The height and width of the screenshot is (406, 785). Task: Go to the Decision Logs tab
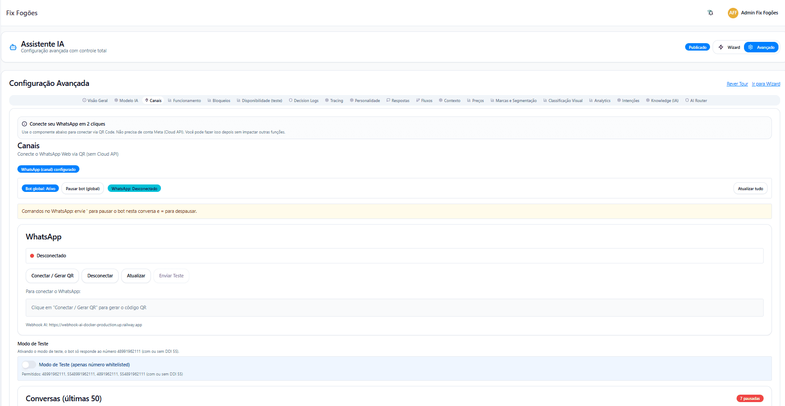[x=304, y=100]
